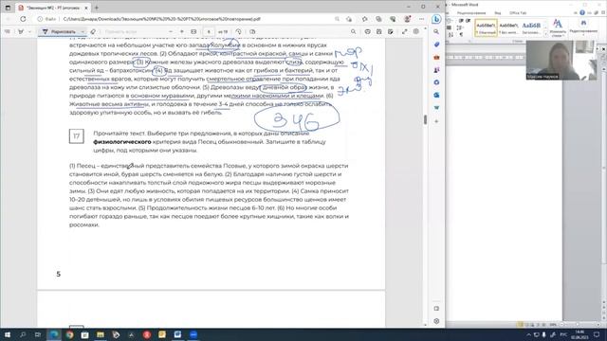Open the browser Collections icon
The height and width of the screenshot is (341, 607).
(x=378, y=19)
